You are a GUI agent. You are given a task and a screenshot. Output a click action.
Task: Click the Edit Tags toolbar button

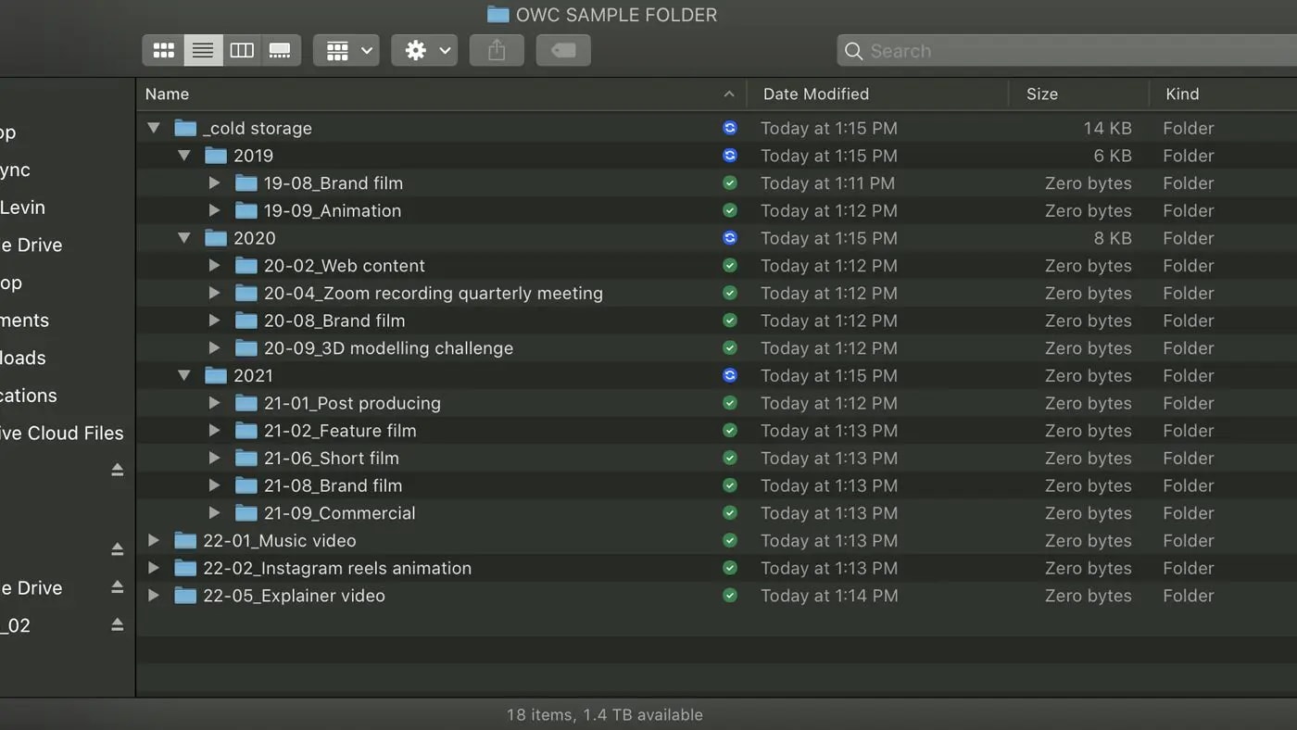pyautogui.click(x=563, y=51)
